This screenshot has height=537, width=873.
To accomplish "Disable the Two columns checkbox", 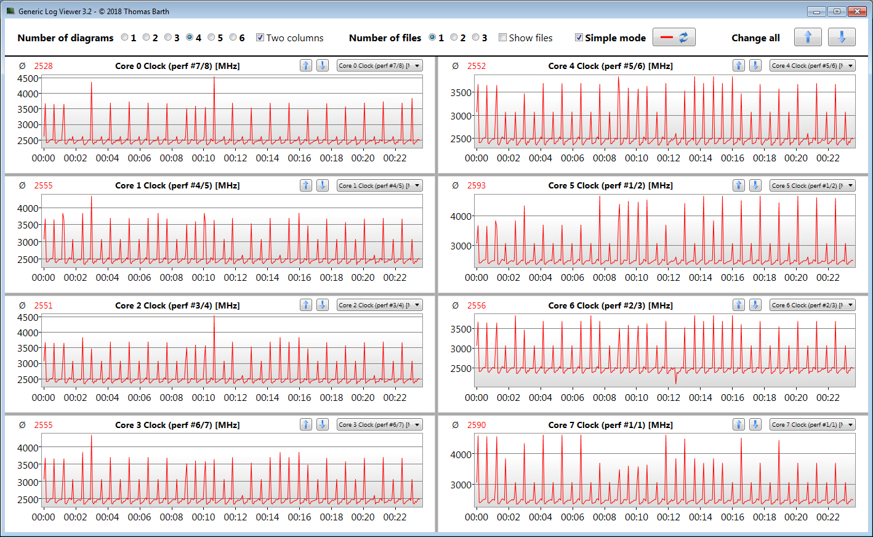I will point(260,38).
